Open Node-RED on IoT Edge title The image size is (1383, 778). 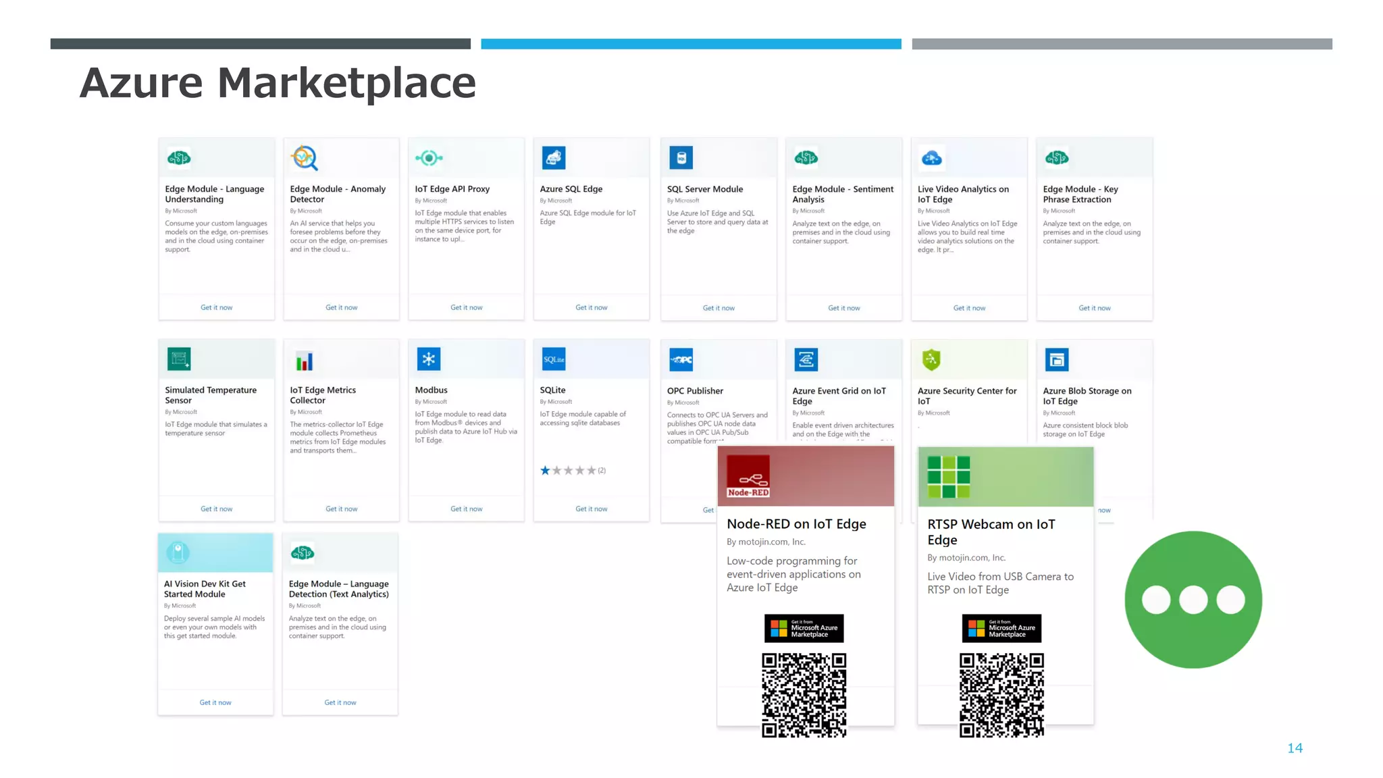(x=796, y=524)
